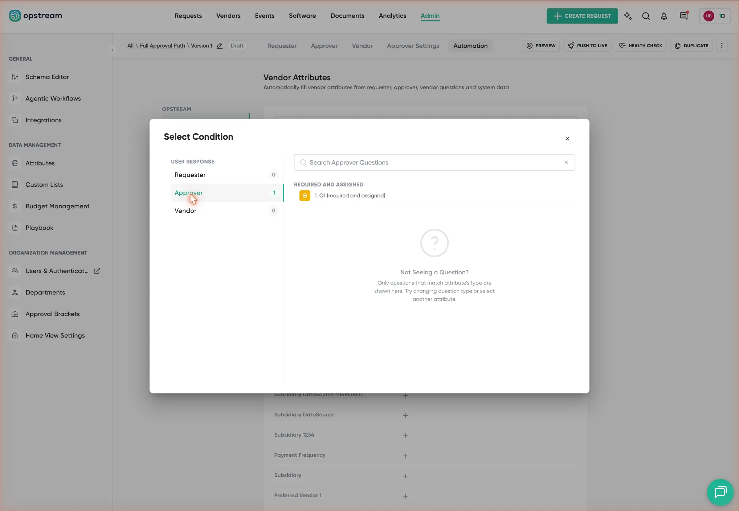Clear the search field with its x icon
The width and height of the screenshot is (739, 511).
(566, 162)
